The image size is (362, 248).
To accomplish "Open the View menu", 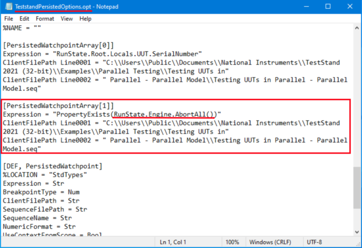I will [67, 19].
